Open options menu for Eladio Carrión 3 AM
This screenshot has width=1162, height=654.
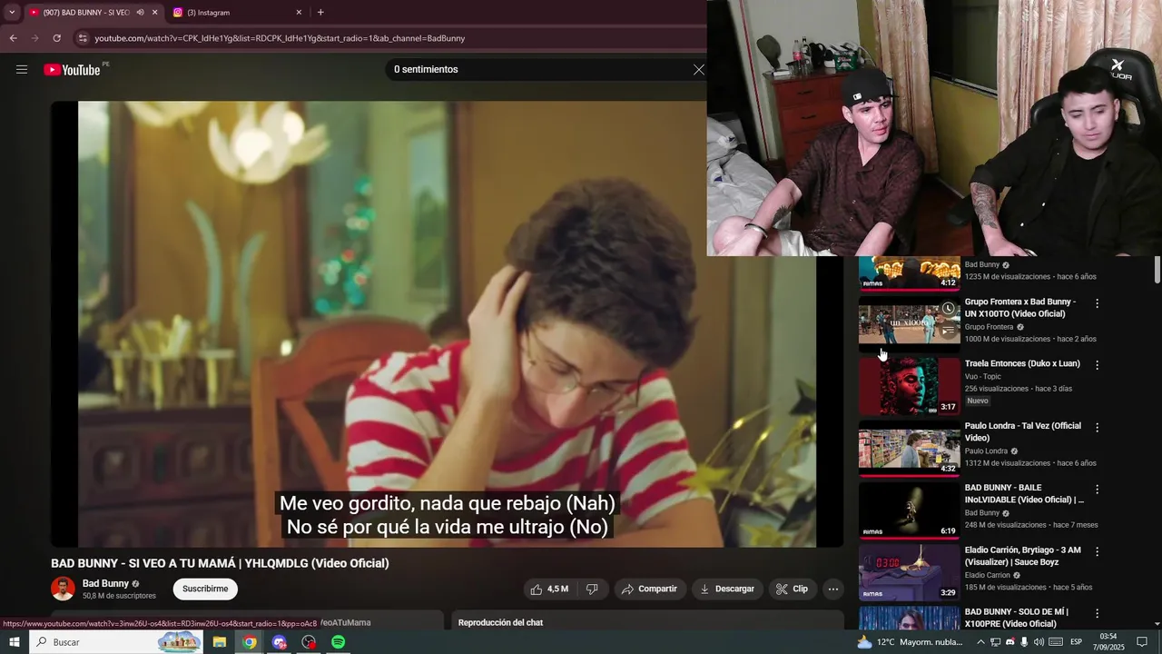(x=1097, y=550)
